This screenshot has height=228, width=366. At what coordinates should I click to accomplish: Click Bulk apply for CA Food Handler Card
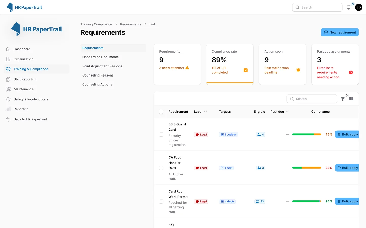(x=347, y=168)
